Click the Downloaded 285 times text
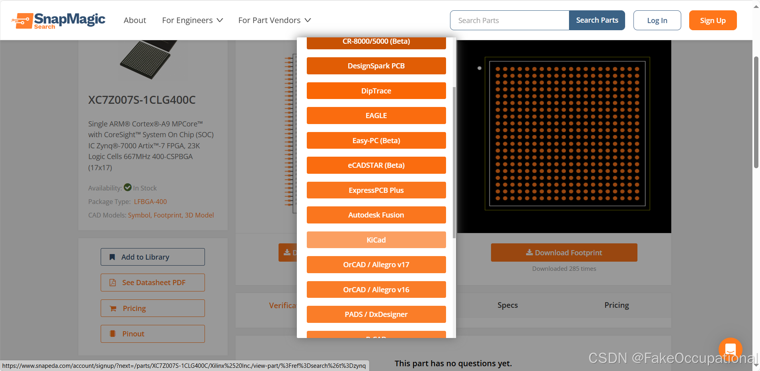Image resolution: width=760 pixels, height=371 pixels. click(x=564, y=269)
